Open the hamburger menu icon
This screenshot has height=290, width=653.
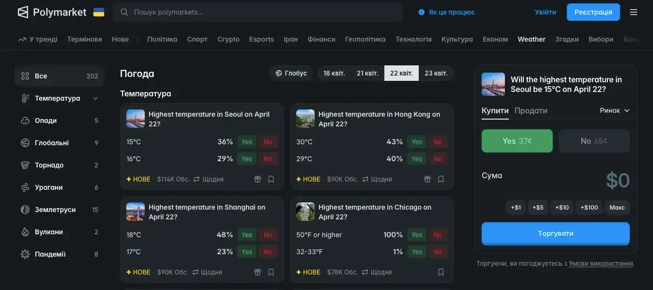pyautogui.click(x=633, y=12)
